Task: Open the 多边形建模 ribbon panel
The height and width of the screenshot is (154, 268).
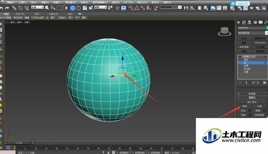Action: (6, 18)
